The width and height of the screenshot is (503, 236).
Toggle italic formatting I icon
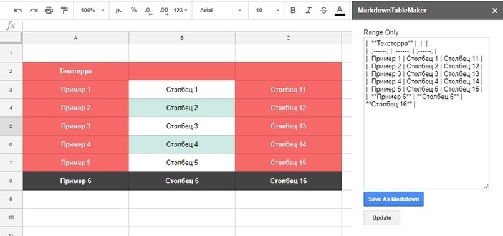(309, 11)
